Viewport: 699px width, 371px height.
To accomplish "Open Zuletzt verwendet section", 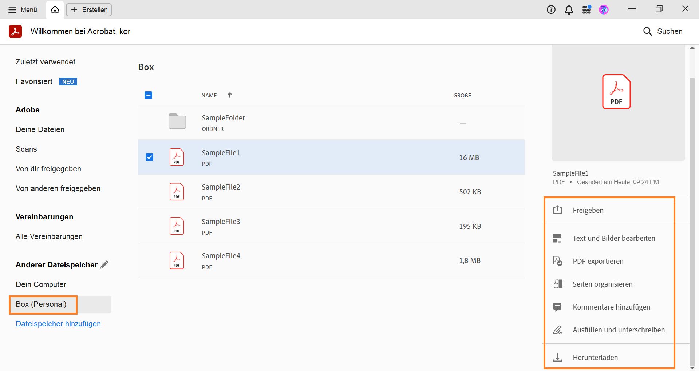I will tap(46, 62).
